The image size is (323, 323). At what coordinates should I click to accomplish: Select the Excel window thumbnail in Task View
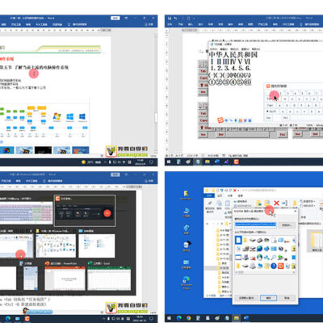[109, 279]
